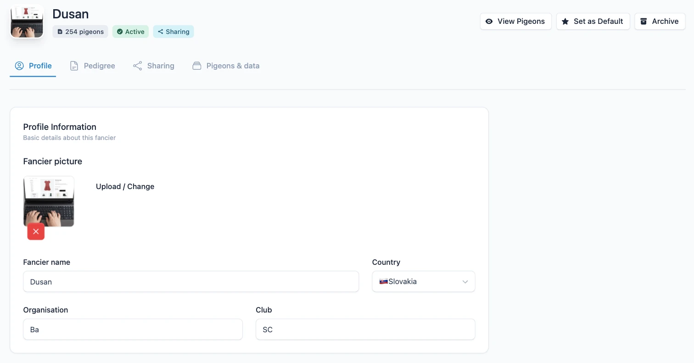The width and height of the screenshot is (694, 363).
Task: Expand the Country dropdown showing Slovakia
Action: pyautogui.click(x=424, y=281)
